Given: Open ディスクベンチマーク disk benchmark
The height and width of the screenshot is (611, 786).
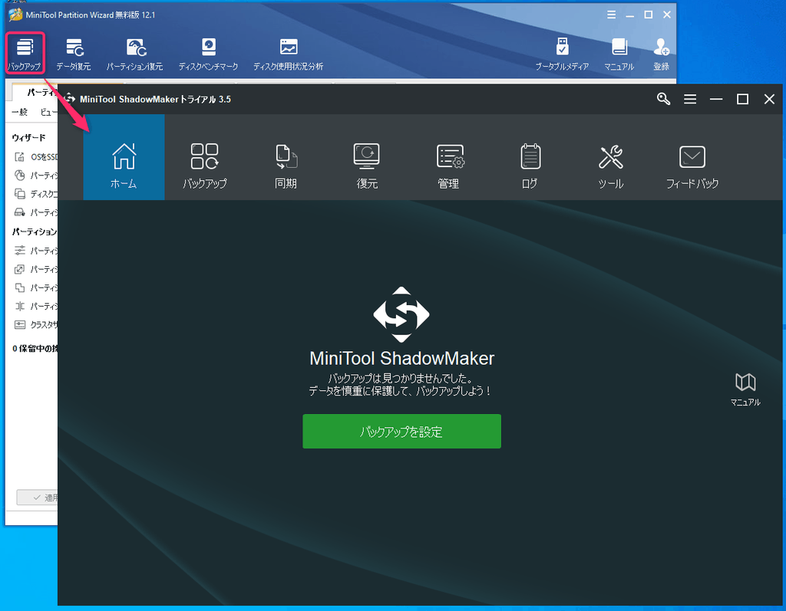Looking at the screenshot, I should coord(208,53).
